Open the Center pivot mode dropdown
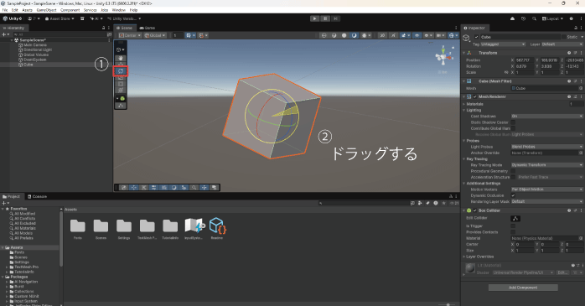Image resolution: width=585 pixels, height=306 pixels. click(x=130, y=35)
